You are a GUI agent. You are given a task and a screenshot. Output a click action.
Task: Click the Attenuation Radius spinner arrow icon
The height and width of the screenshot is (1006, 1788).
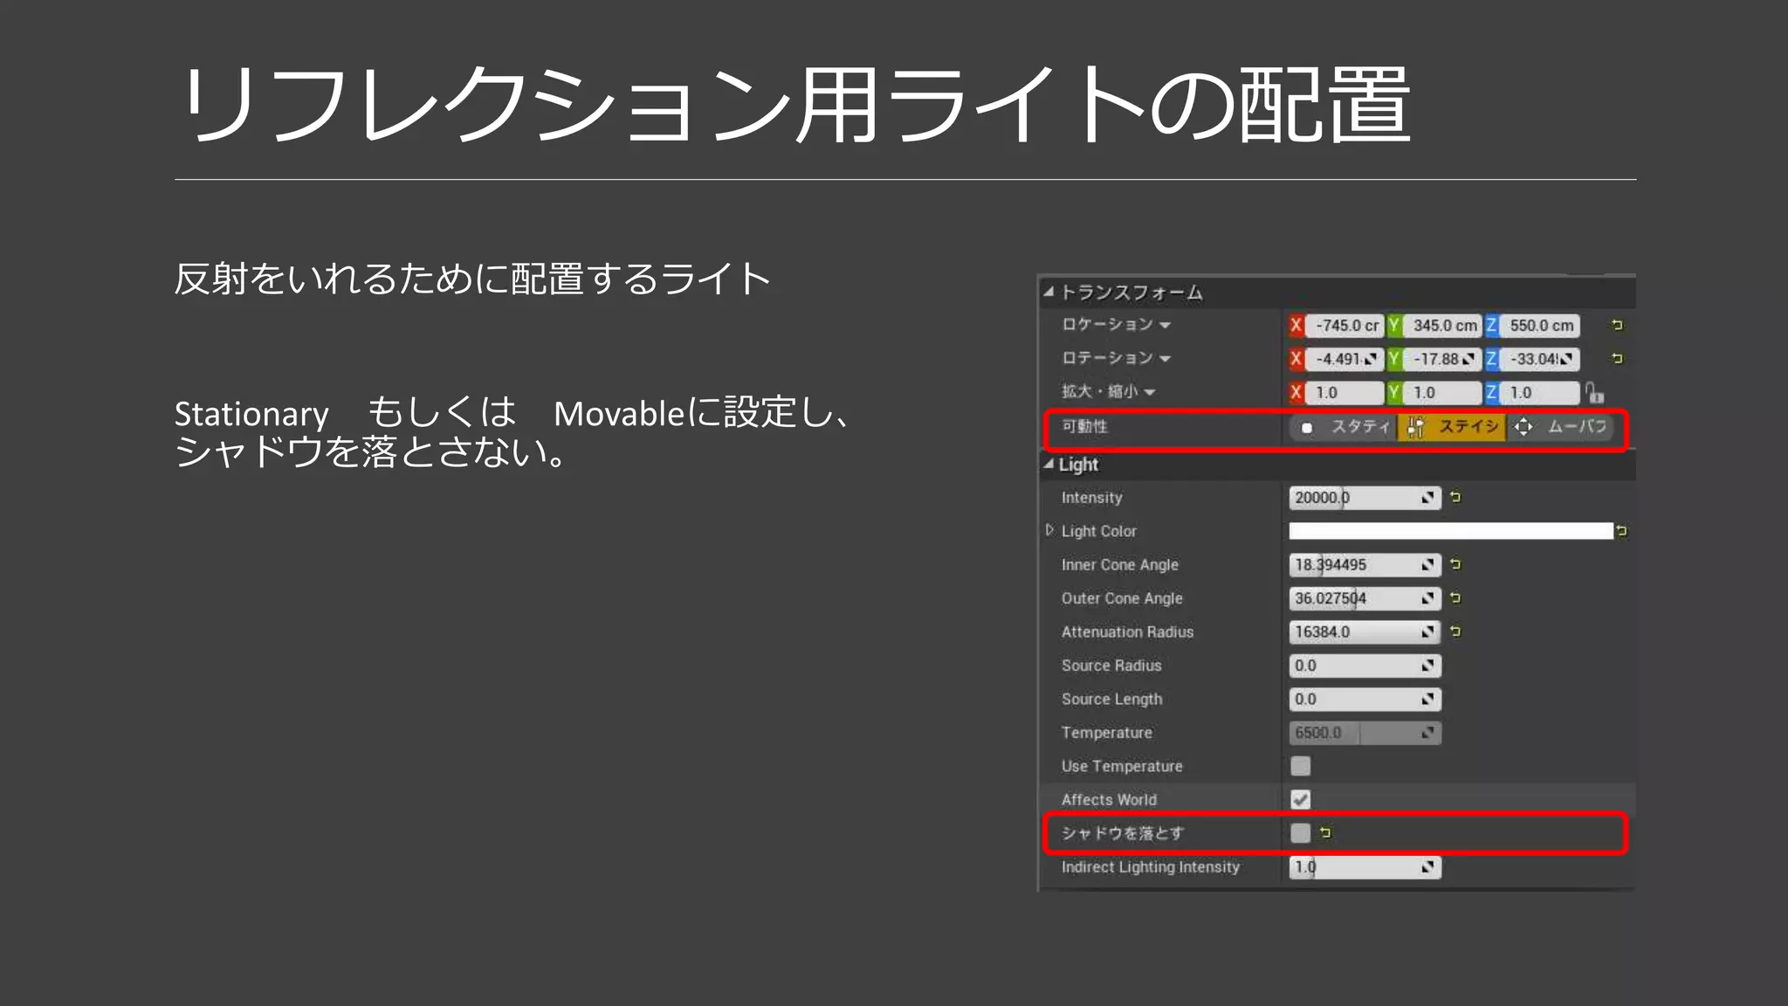(1427, 631)
